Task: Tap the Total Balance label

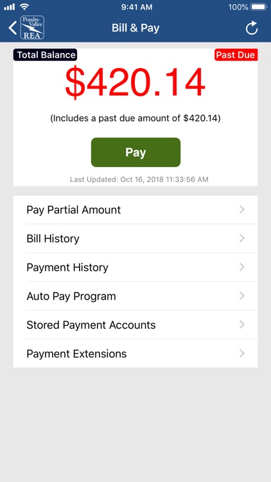Action: coord(45,55)
